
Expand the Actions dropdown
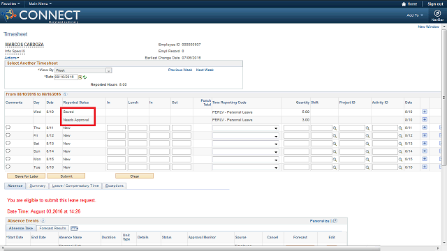point(12,58)
